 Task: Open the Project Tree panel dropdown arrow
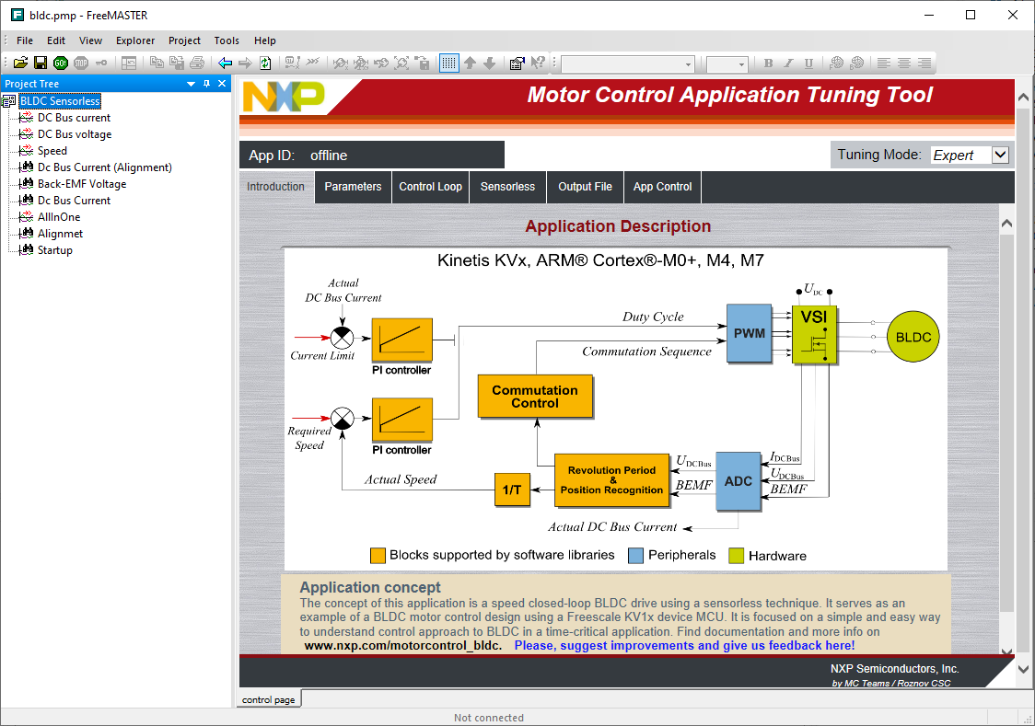(191, 84)
